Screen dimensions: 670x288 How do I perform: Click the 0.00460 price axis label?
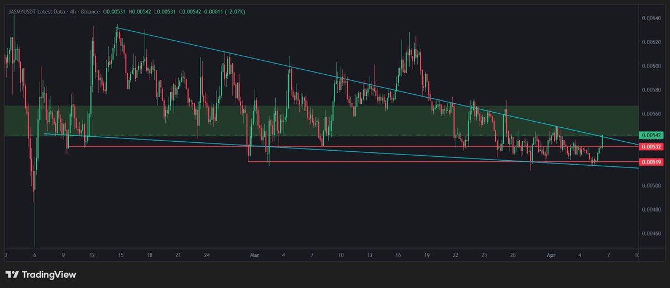click(x=652, y=233)
